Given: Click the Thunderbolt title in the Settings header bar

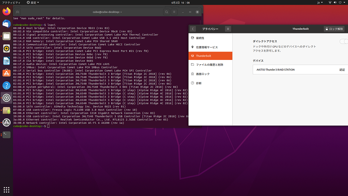Looking at the screenshot, I should coord(301,29).
